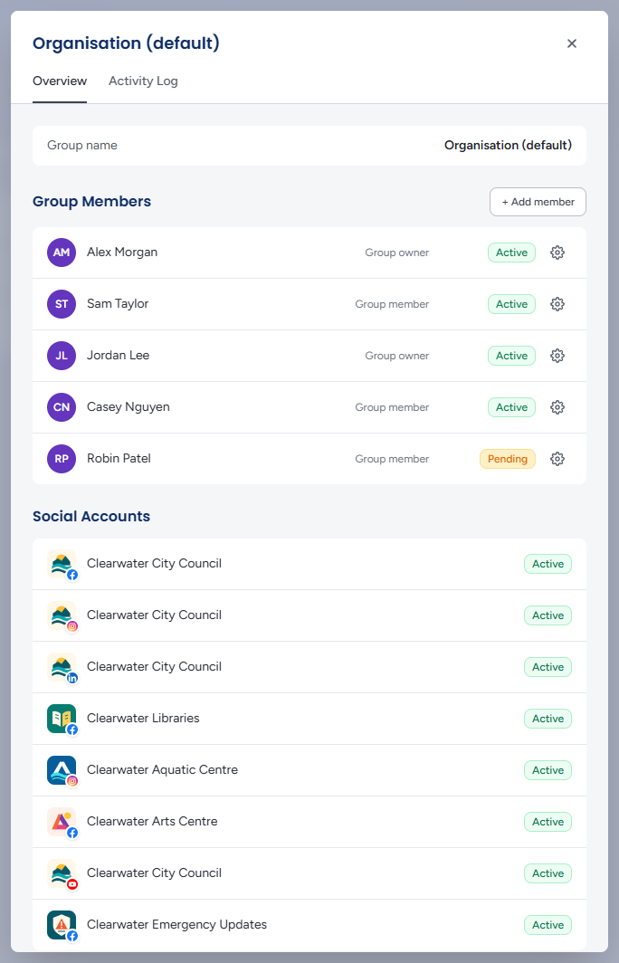Click the RP avatar for Robin Patel

point(62,459)
